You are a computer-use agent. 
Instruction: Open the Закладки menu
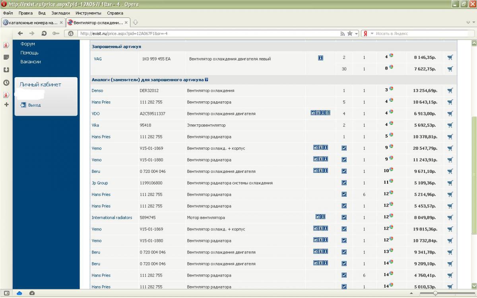click(60, 13)
